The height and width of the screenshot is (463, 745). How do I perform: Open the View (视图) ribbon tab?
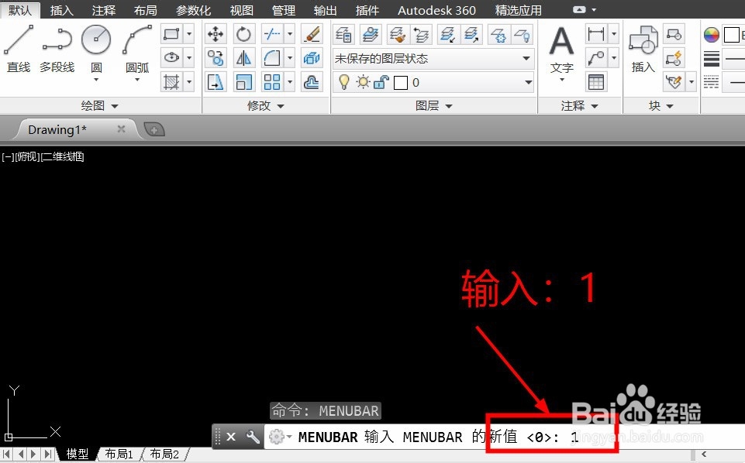pos(241,10)
